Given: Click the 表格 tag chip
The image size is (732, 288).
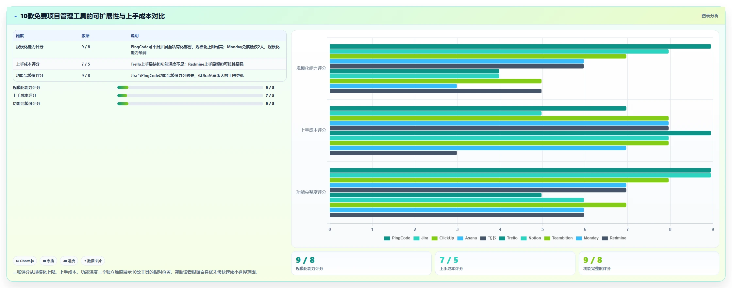Looking at the screenshot, I should 48,261.
